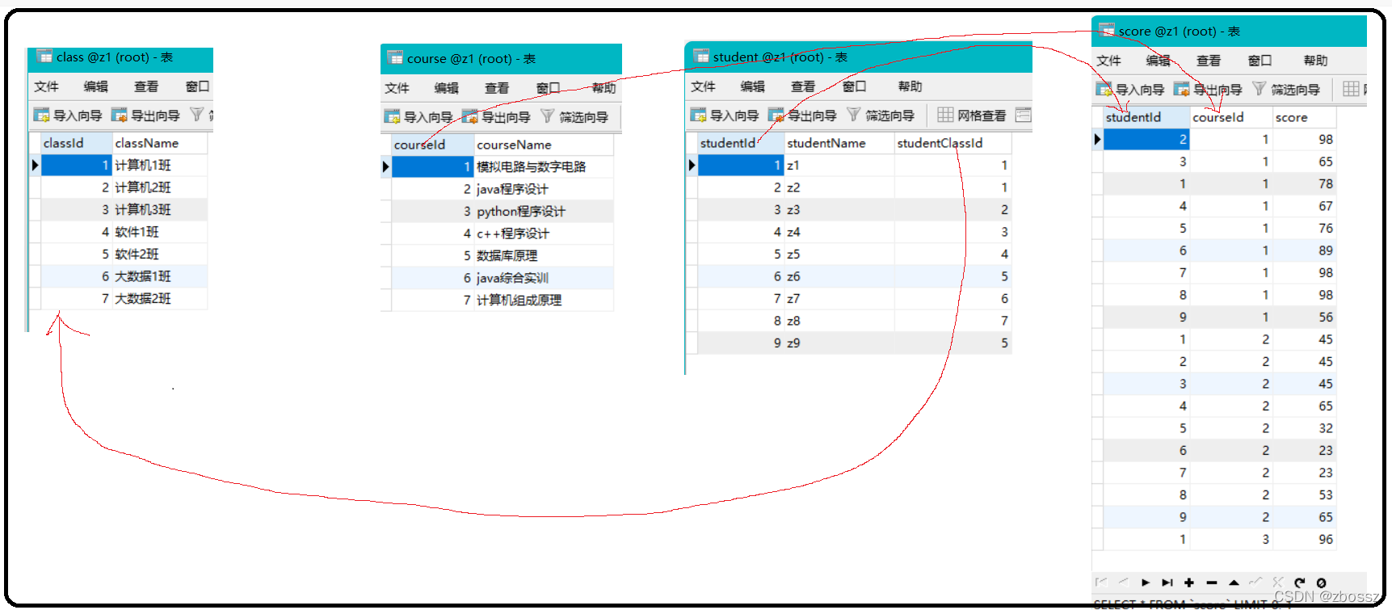The width and height of the screenshot is (1392, 610).
Task: Select the z9 student name cell
Action: point(839,343)
